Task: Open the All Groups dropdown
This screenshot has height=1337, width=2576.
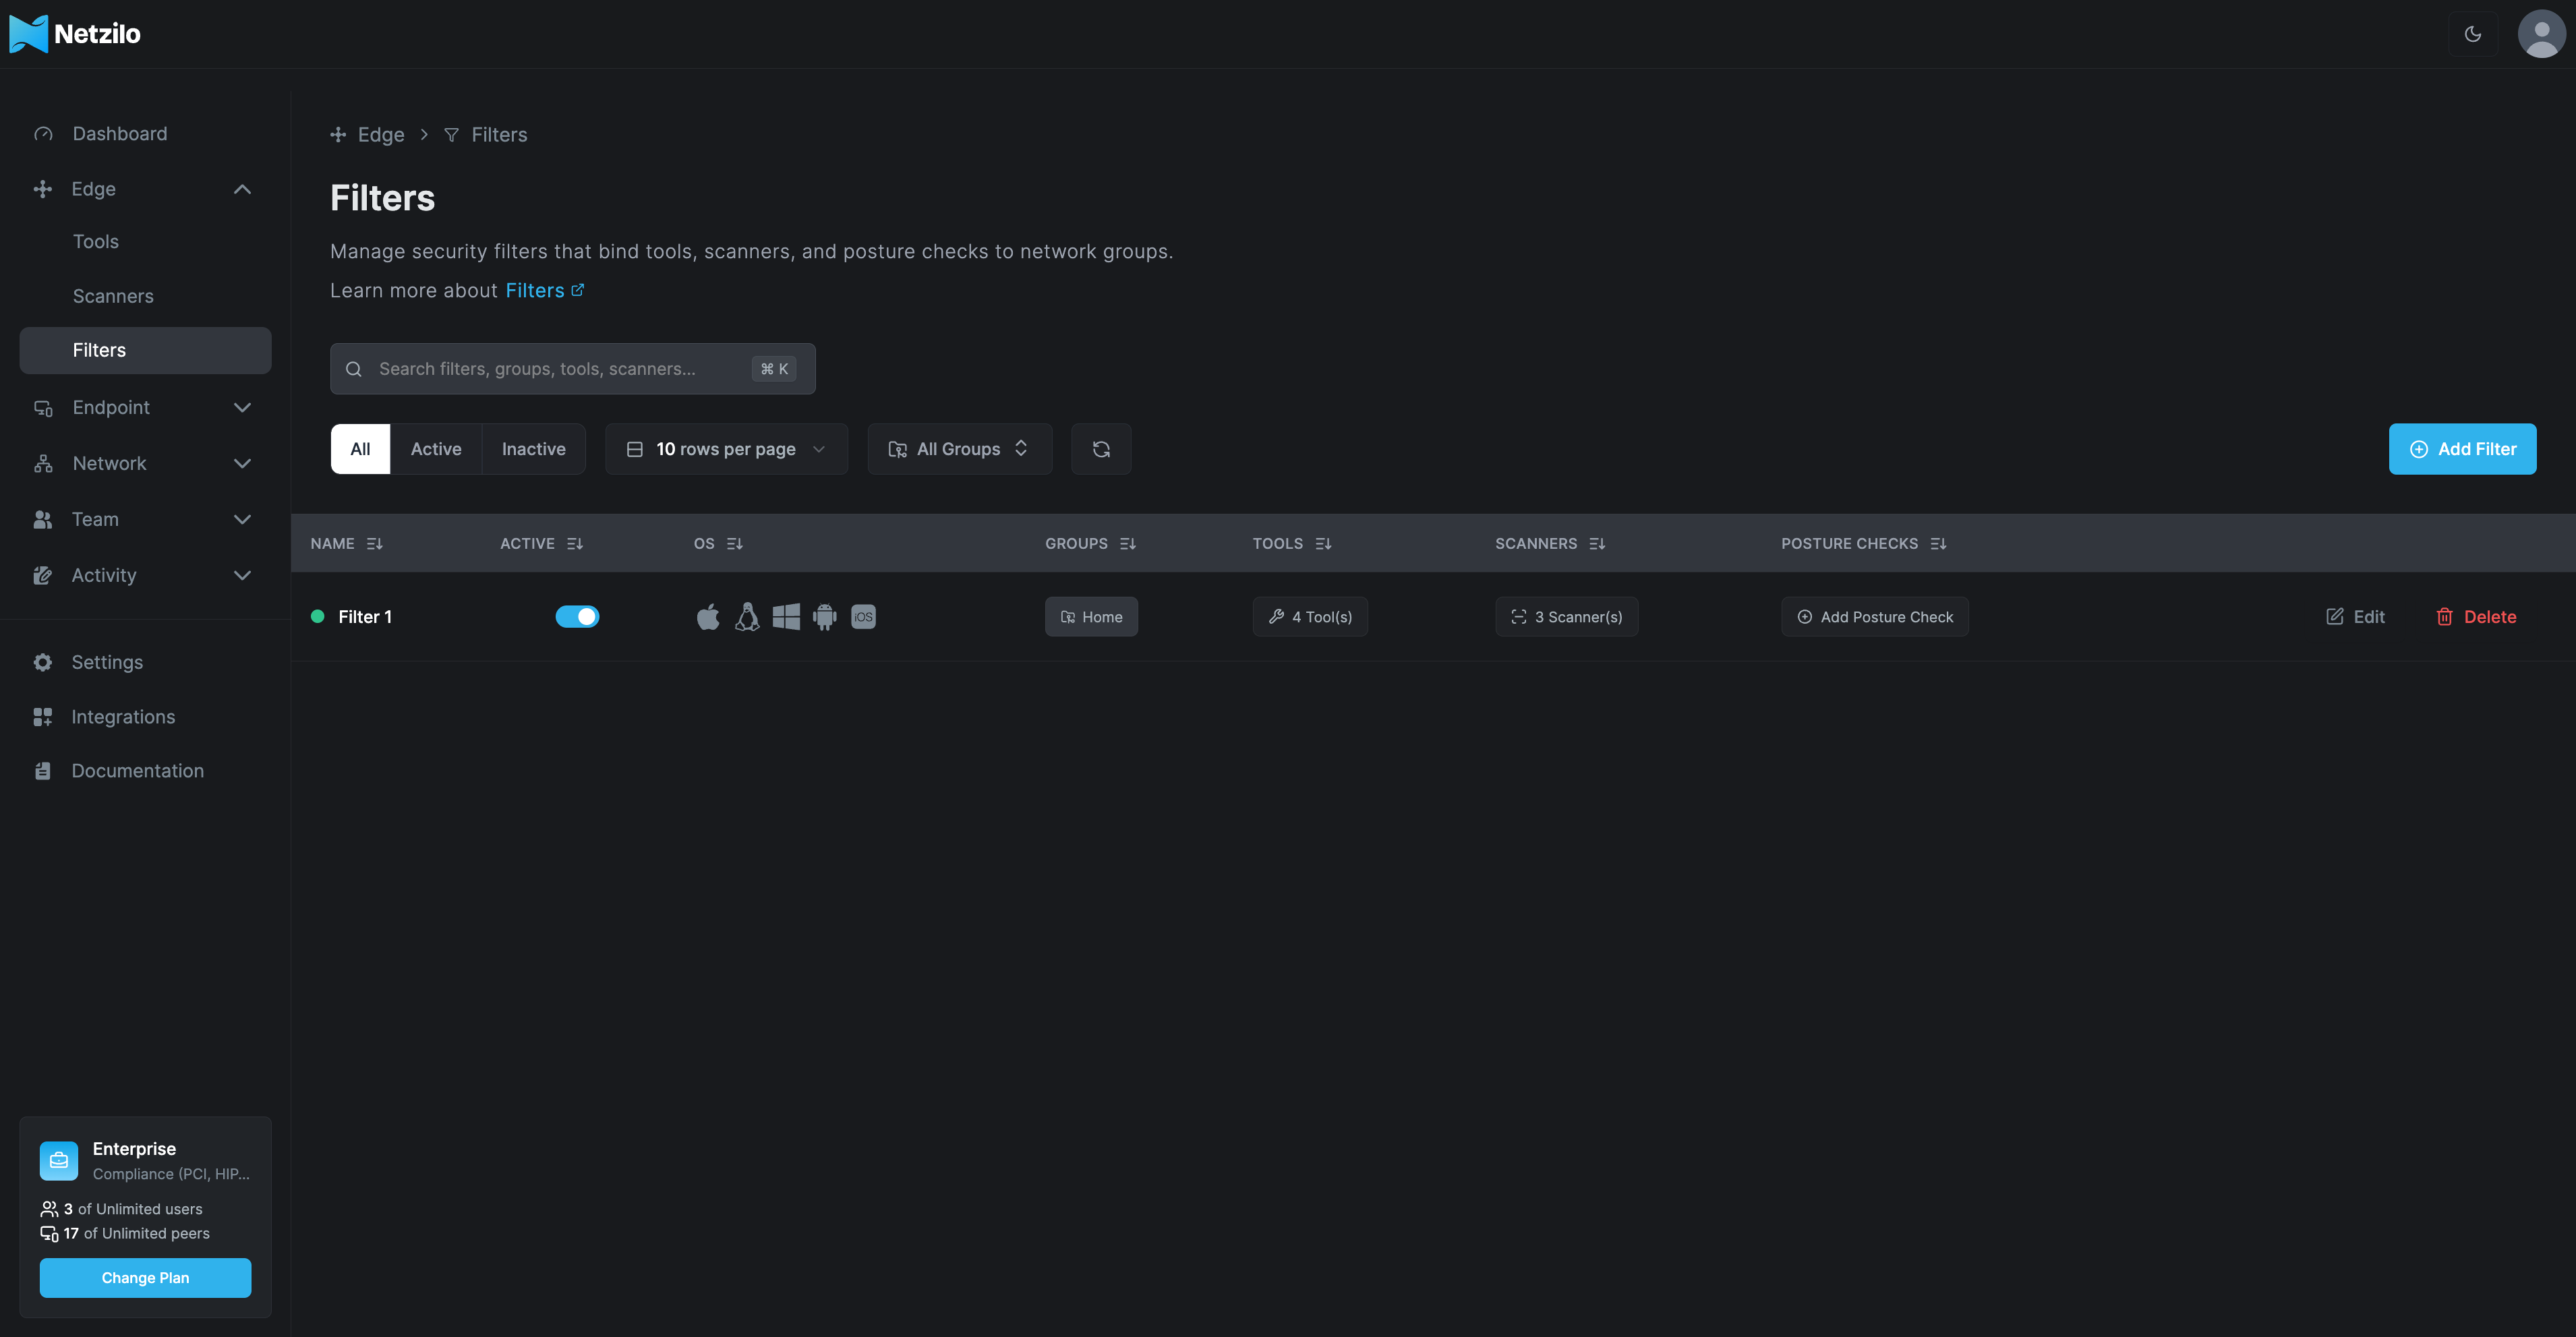Action: coord(958,449)
